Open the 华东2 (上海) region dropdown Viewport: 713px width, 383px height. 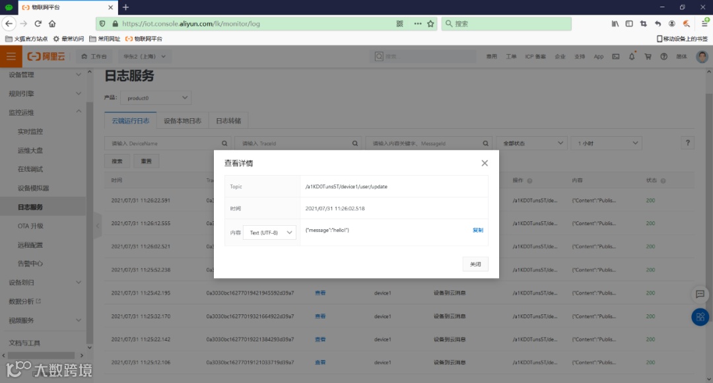pos(144,56)
